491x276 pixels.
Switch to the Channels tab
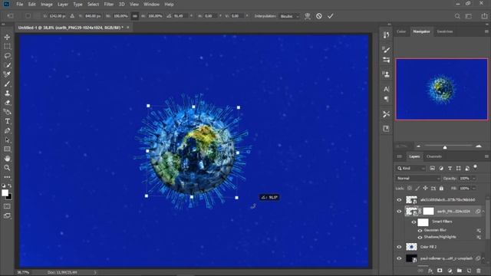434,156
